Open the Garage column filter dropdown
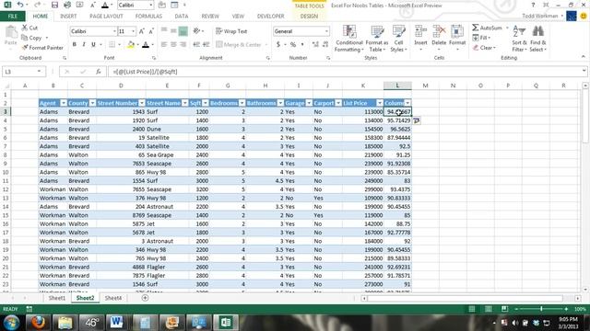The width and height of the screenshot is (590, 331). [309, 103]
